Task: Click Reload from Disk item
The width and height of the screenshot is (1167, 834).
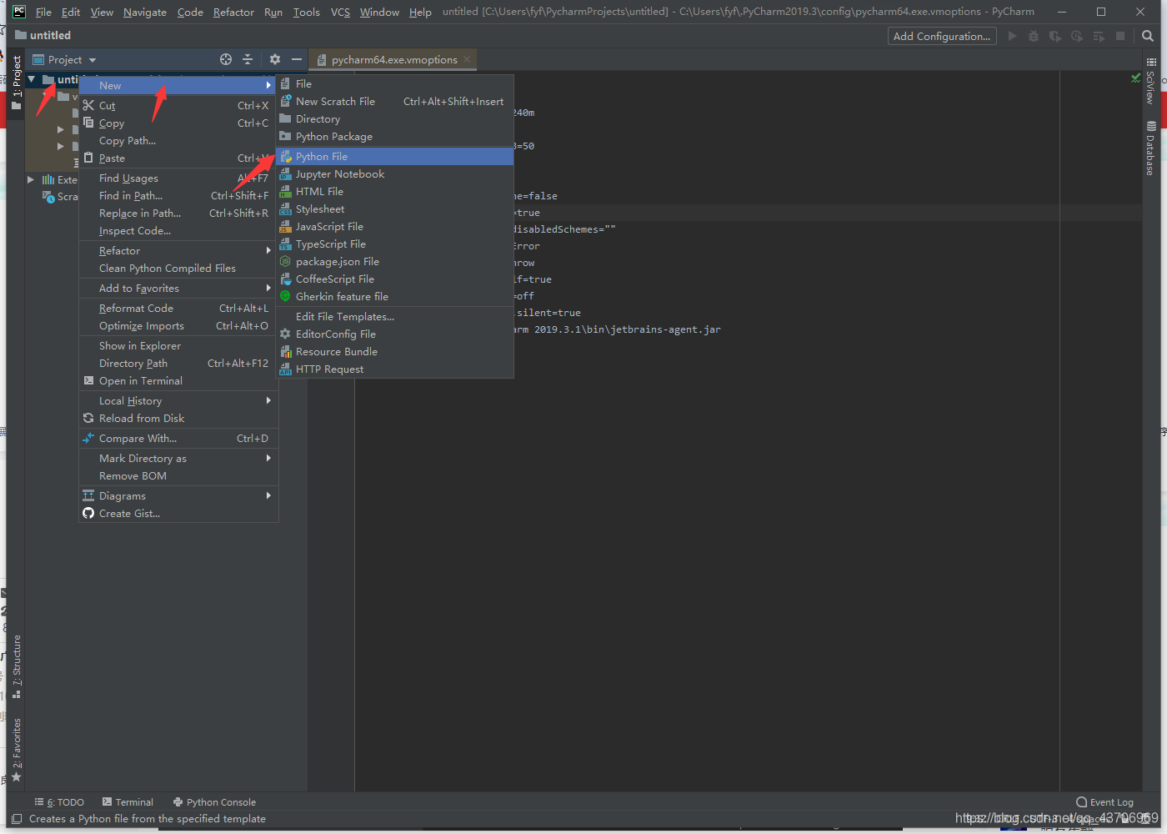Action: click(x=177, y=418)
